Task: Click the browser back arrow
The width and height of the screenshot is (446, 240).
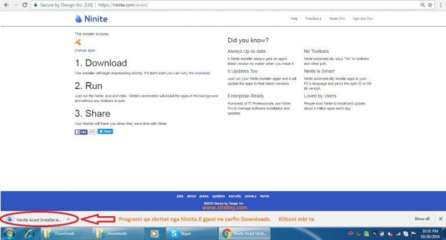Action: point(6,5)
